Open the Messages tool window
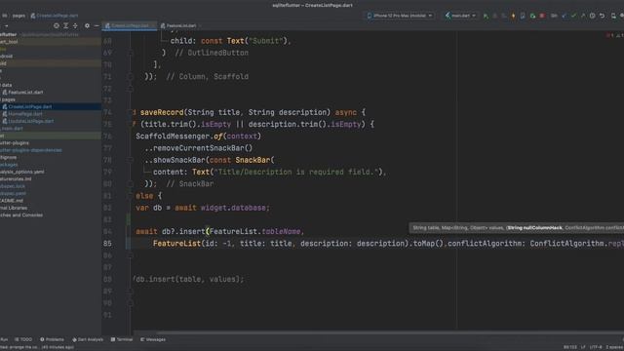Image resolution: width=624 pixels, height=351 pixels. (x=153, y=339)
